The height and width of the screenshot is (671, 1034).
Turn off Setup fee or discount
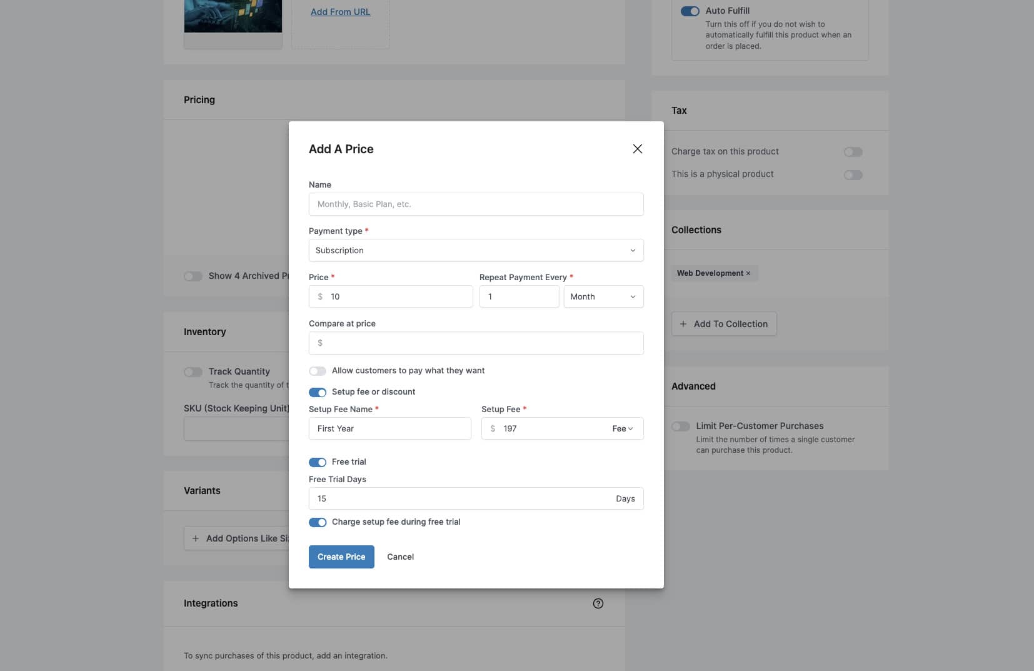pos(318,392)
